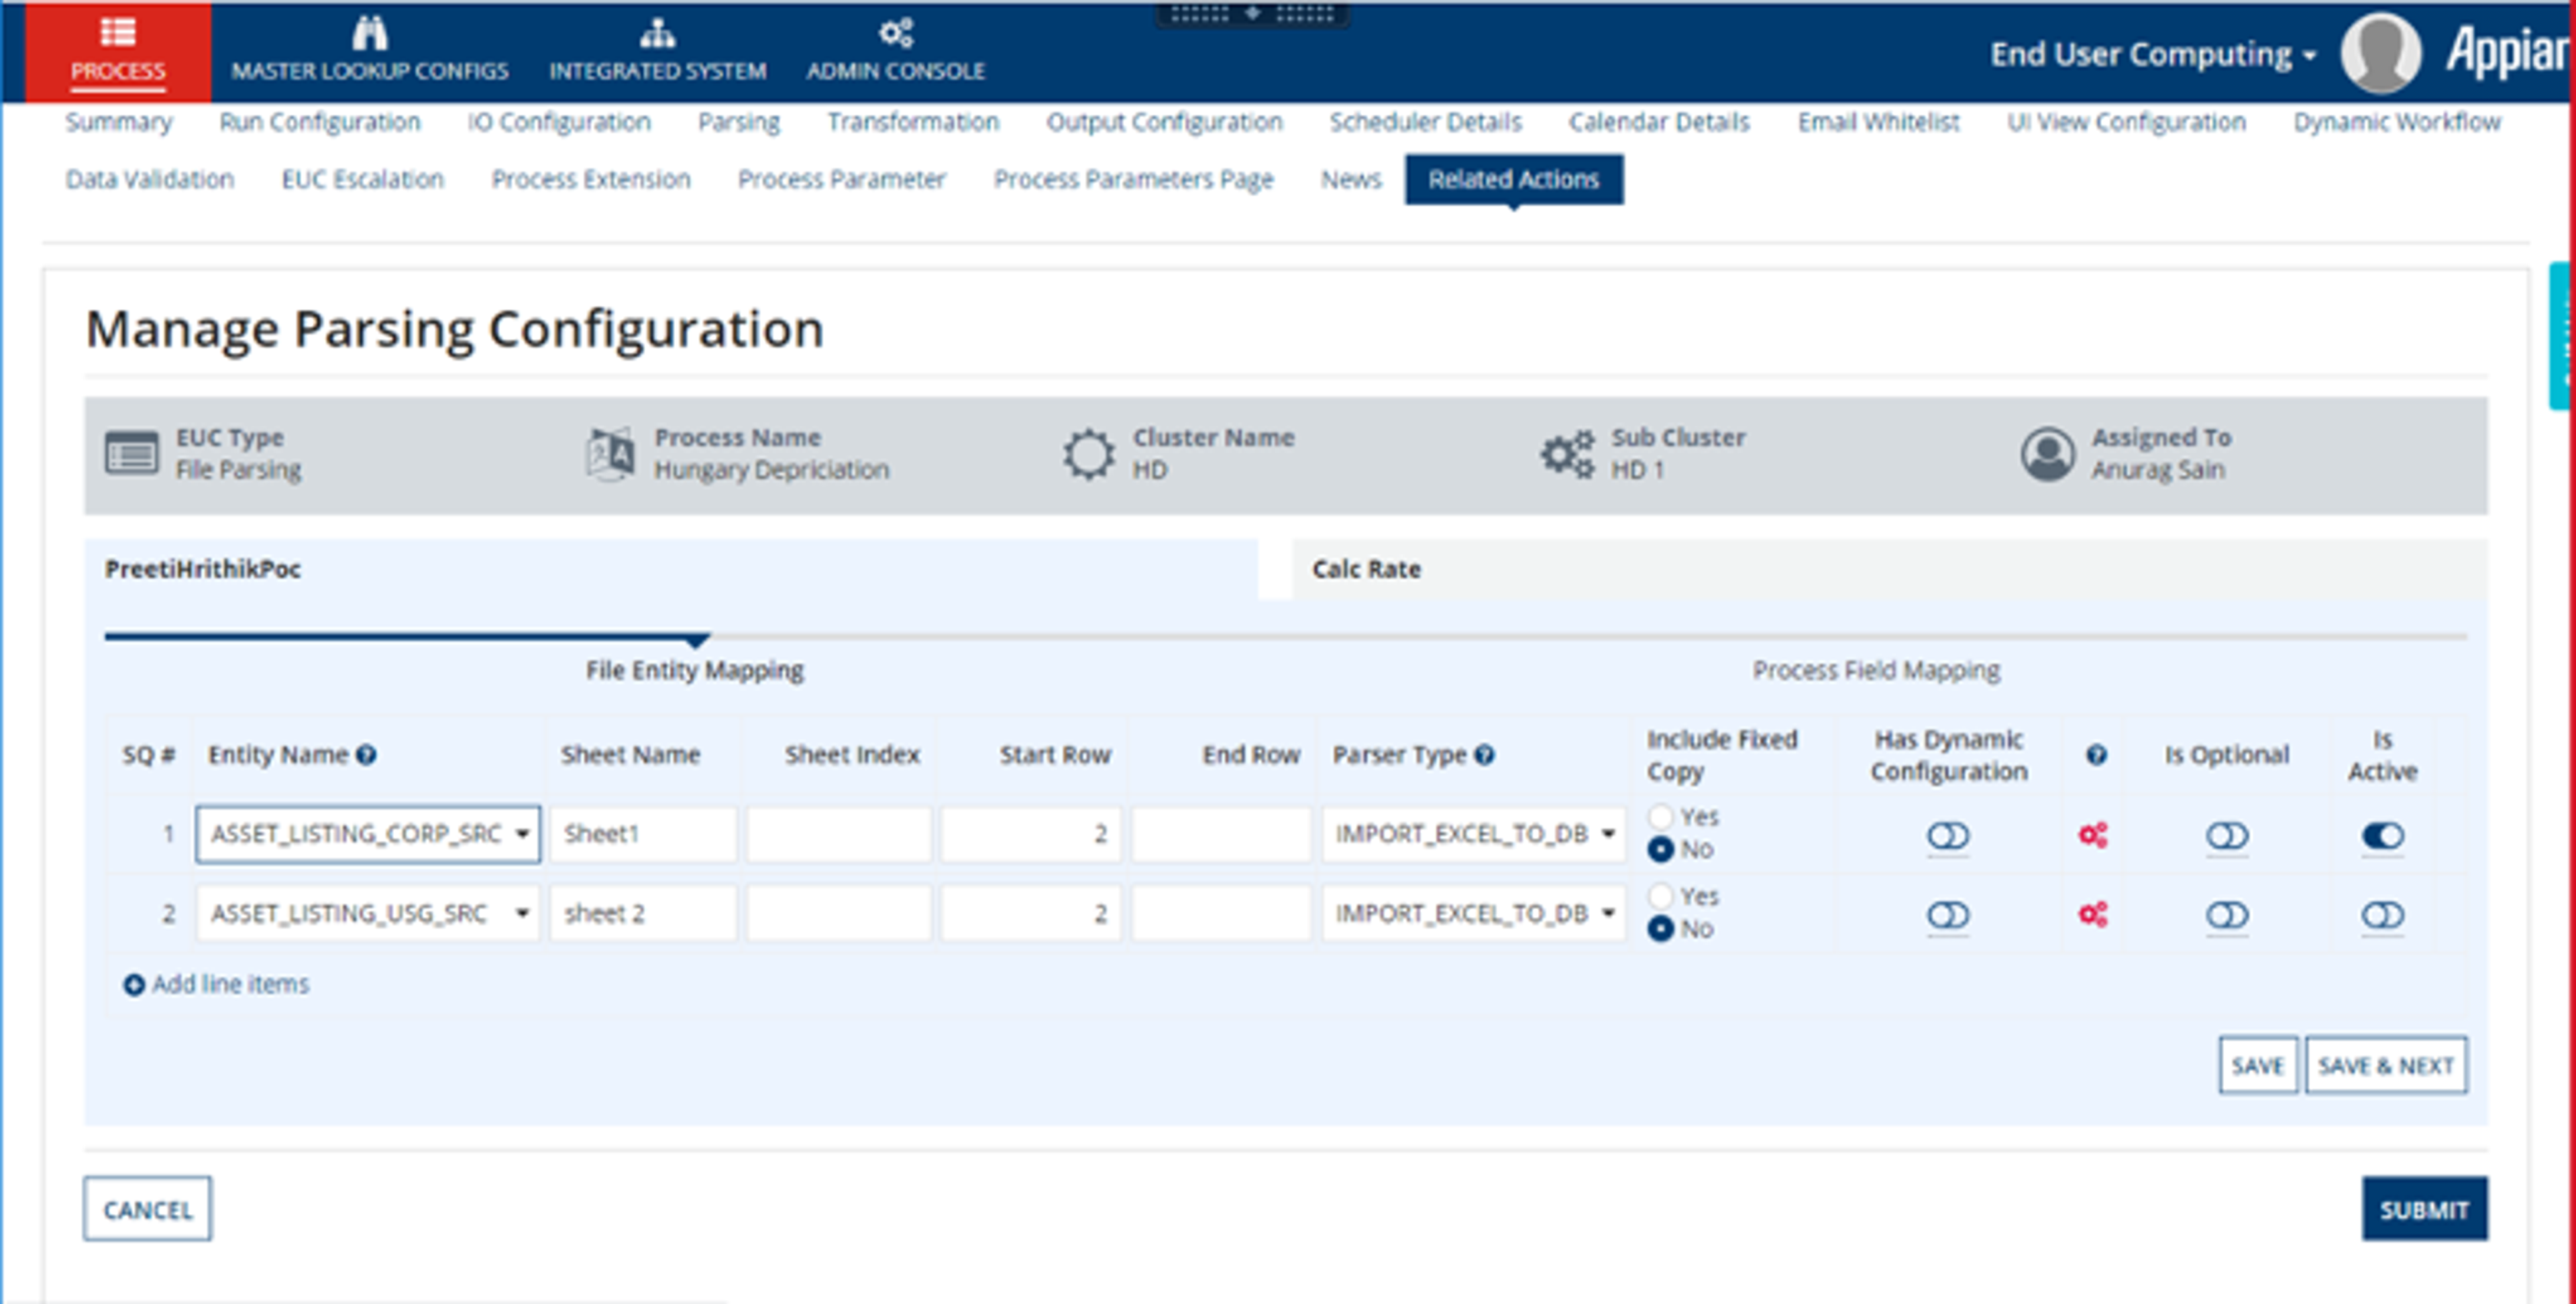
Task: Open ASSET_LISTING_USG_SRC entity name dropdown
Action: (368, 913)
